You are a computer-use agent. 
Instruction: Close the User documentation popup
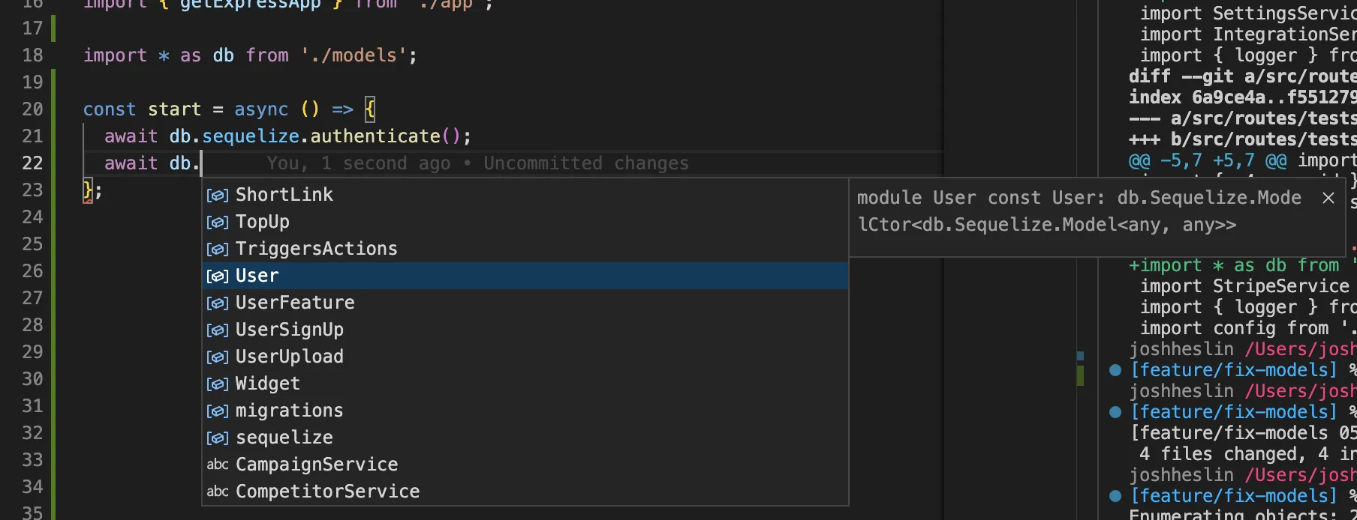coord(1328,198)
